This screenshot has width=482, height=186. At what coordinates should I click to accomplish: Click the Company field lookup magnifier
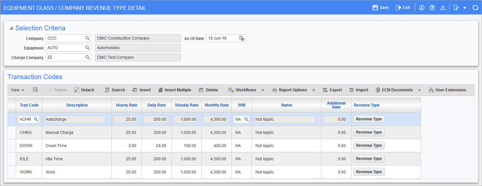(87, 38)
